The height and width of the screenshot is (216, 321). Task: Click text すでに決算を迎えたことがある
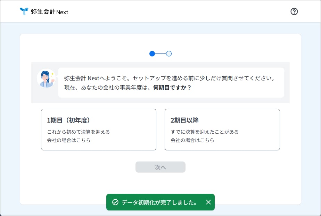205,132
